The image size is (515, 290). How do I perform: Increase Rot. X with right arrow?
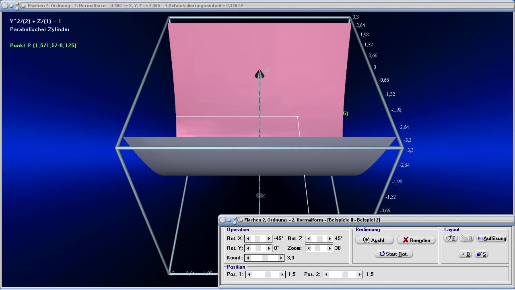click(x=270, y=238)
